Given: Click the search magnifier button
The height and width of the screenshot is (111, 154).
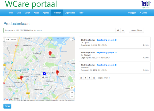Looking at the screenshot, I should (118, 30).
